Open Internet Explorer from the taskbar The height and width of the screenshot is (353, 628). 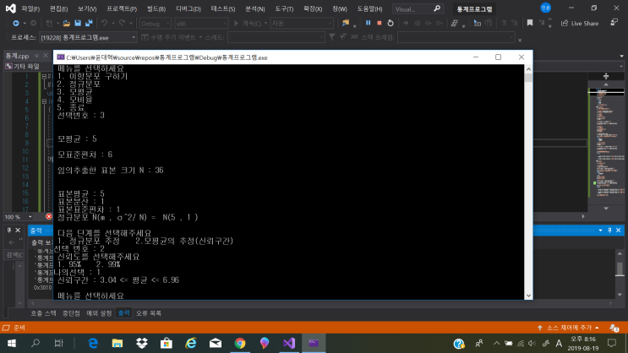191,343
